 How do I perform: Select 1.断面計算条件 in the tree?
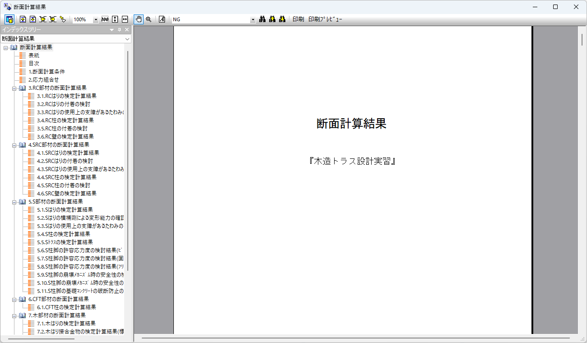click(47, 72)
